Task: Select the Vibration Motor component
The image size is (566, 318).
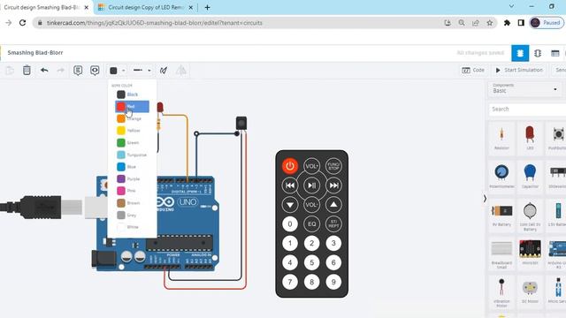Action: [x=501, y=292]
